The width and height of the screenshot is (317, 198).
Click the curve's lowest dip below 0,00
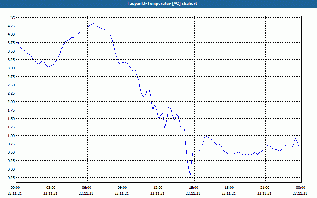pyautogui.click(x=190, y=174)
